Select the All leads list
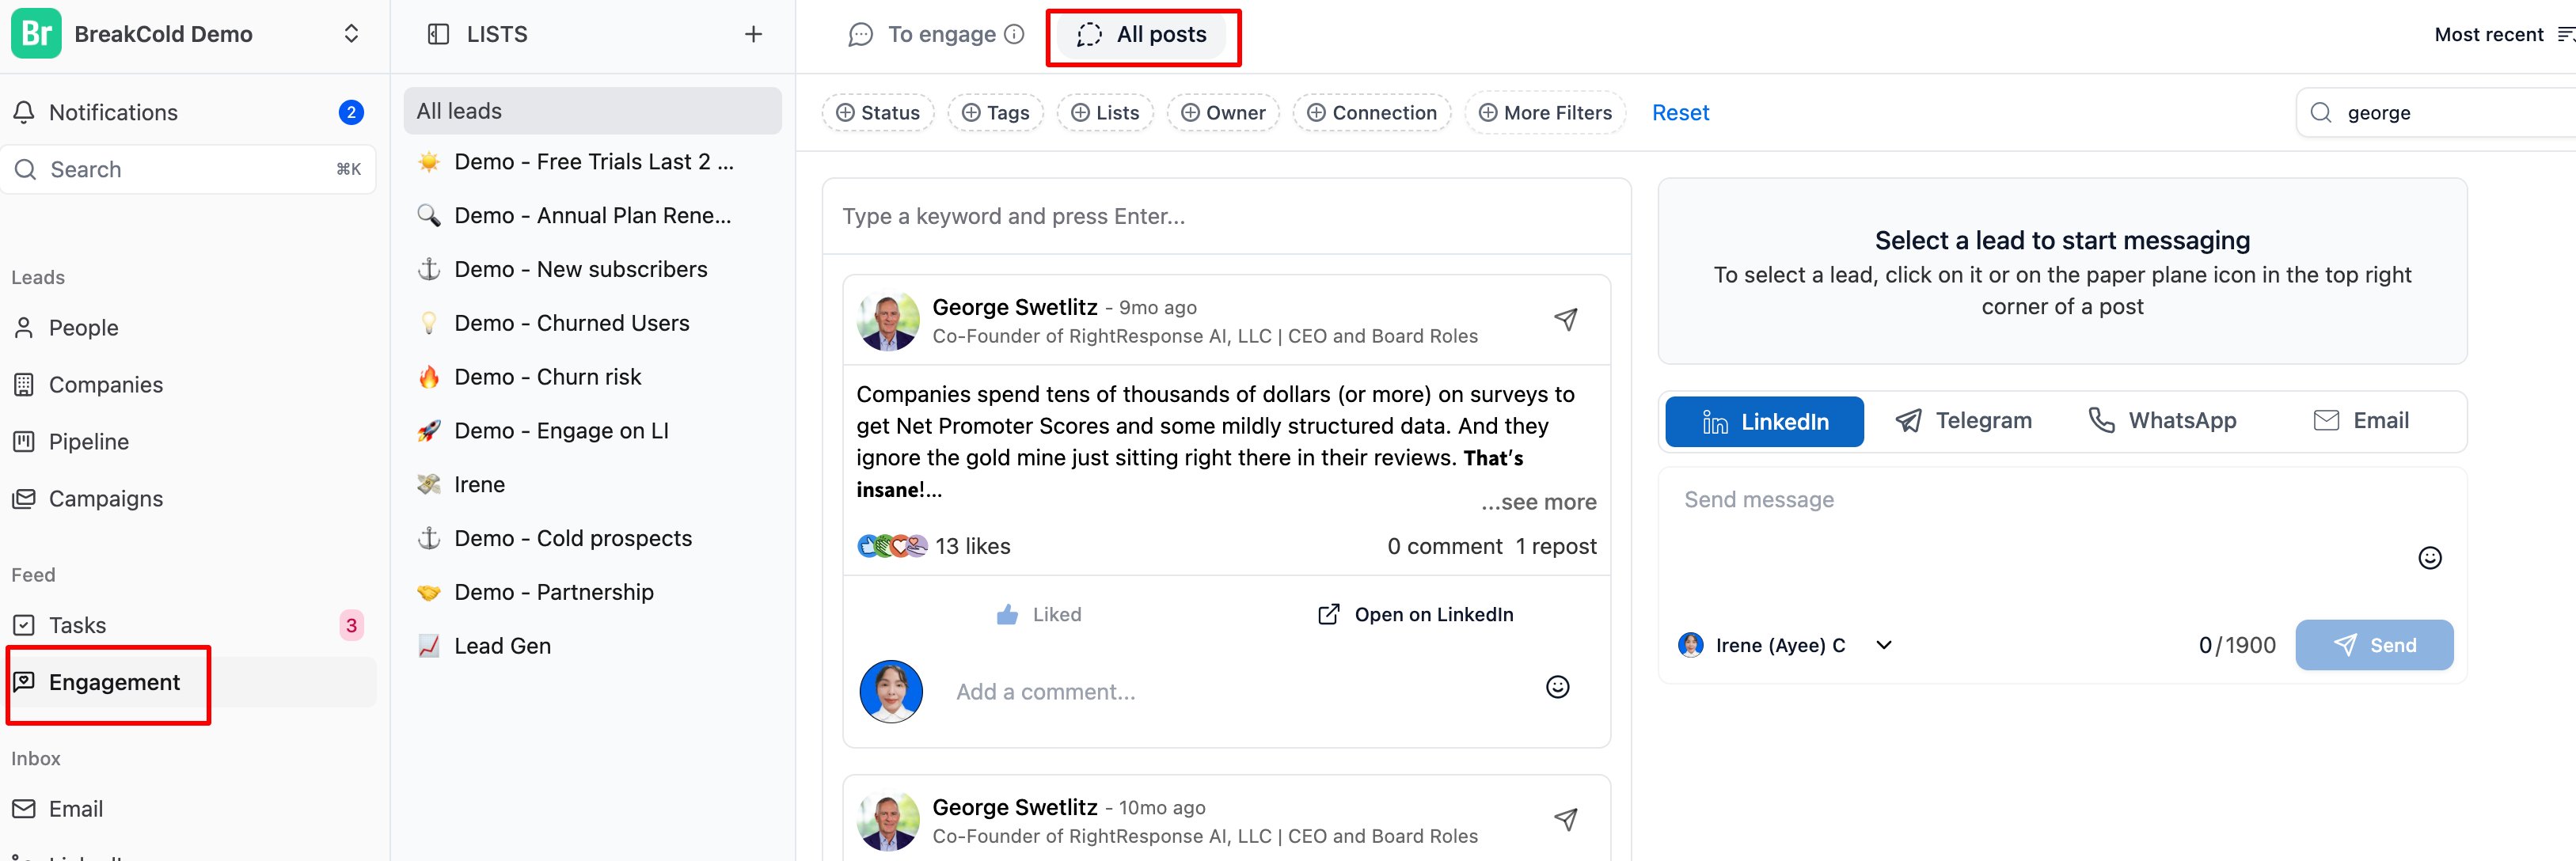2576x861 pixels. tap(592, 111)
